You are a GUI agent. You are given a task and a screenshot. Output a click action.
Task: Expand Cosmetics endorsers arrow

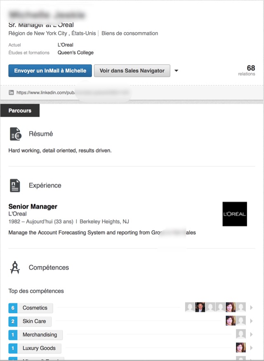[251, 307]
